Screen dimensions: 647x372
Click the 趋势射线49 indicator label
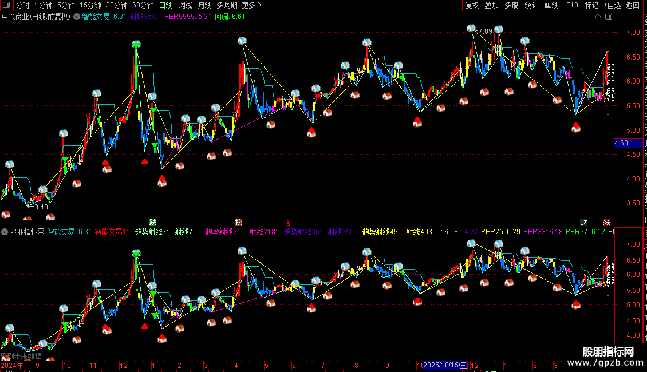382,232
